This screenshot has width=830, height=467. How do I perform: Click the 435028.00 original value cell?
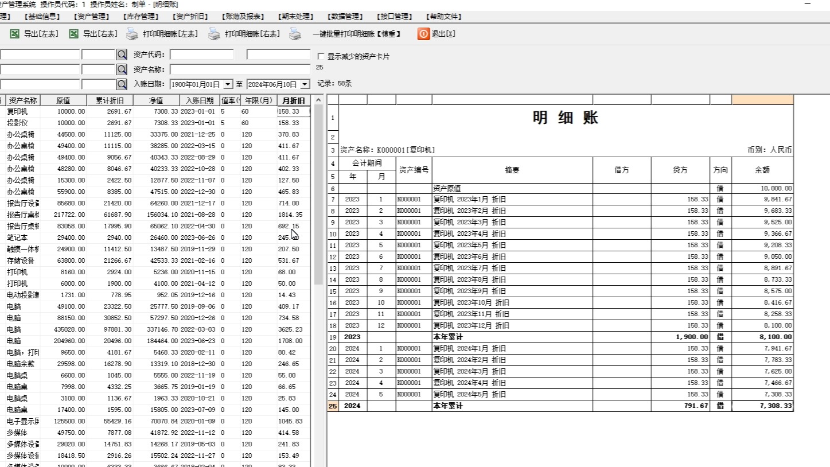click(63, 329)
